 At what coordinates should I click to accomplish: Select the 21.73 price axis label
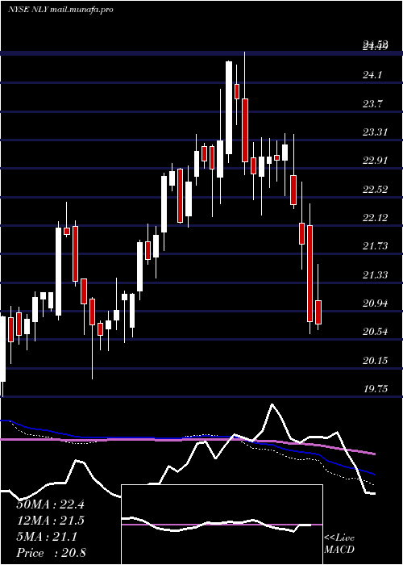coord(375,245)
